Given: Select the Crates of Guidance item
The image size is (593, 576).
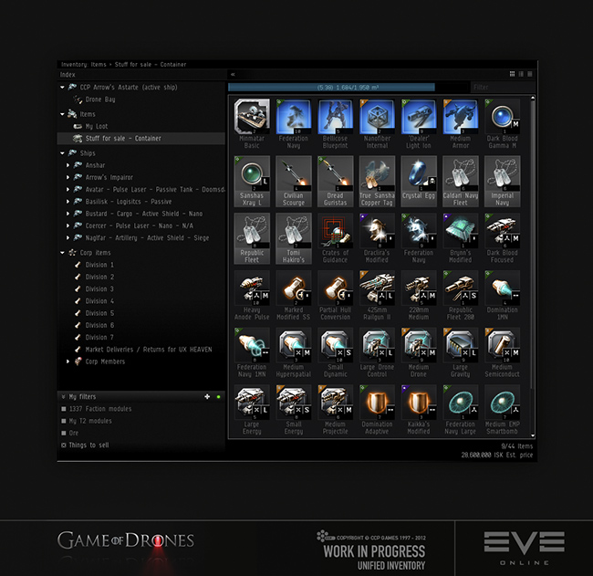Looking at the screenshot, I should pyautogui.click(x=335, y=231).
